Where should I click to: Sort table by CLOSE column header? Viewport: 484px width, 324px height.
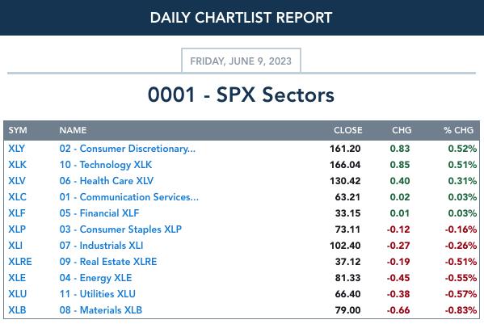click(x=348, y=130)
